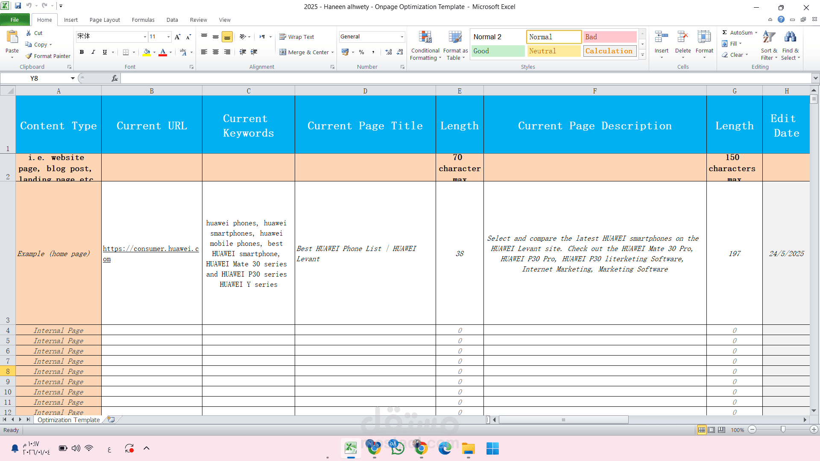Click the Merge & Center button
820x461 pixels.
(305, 52)
